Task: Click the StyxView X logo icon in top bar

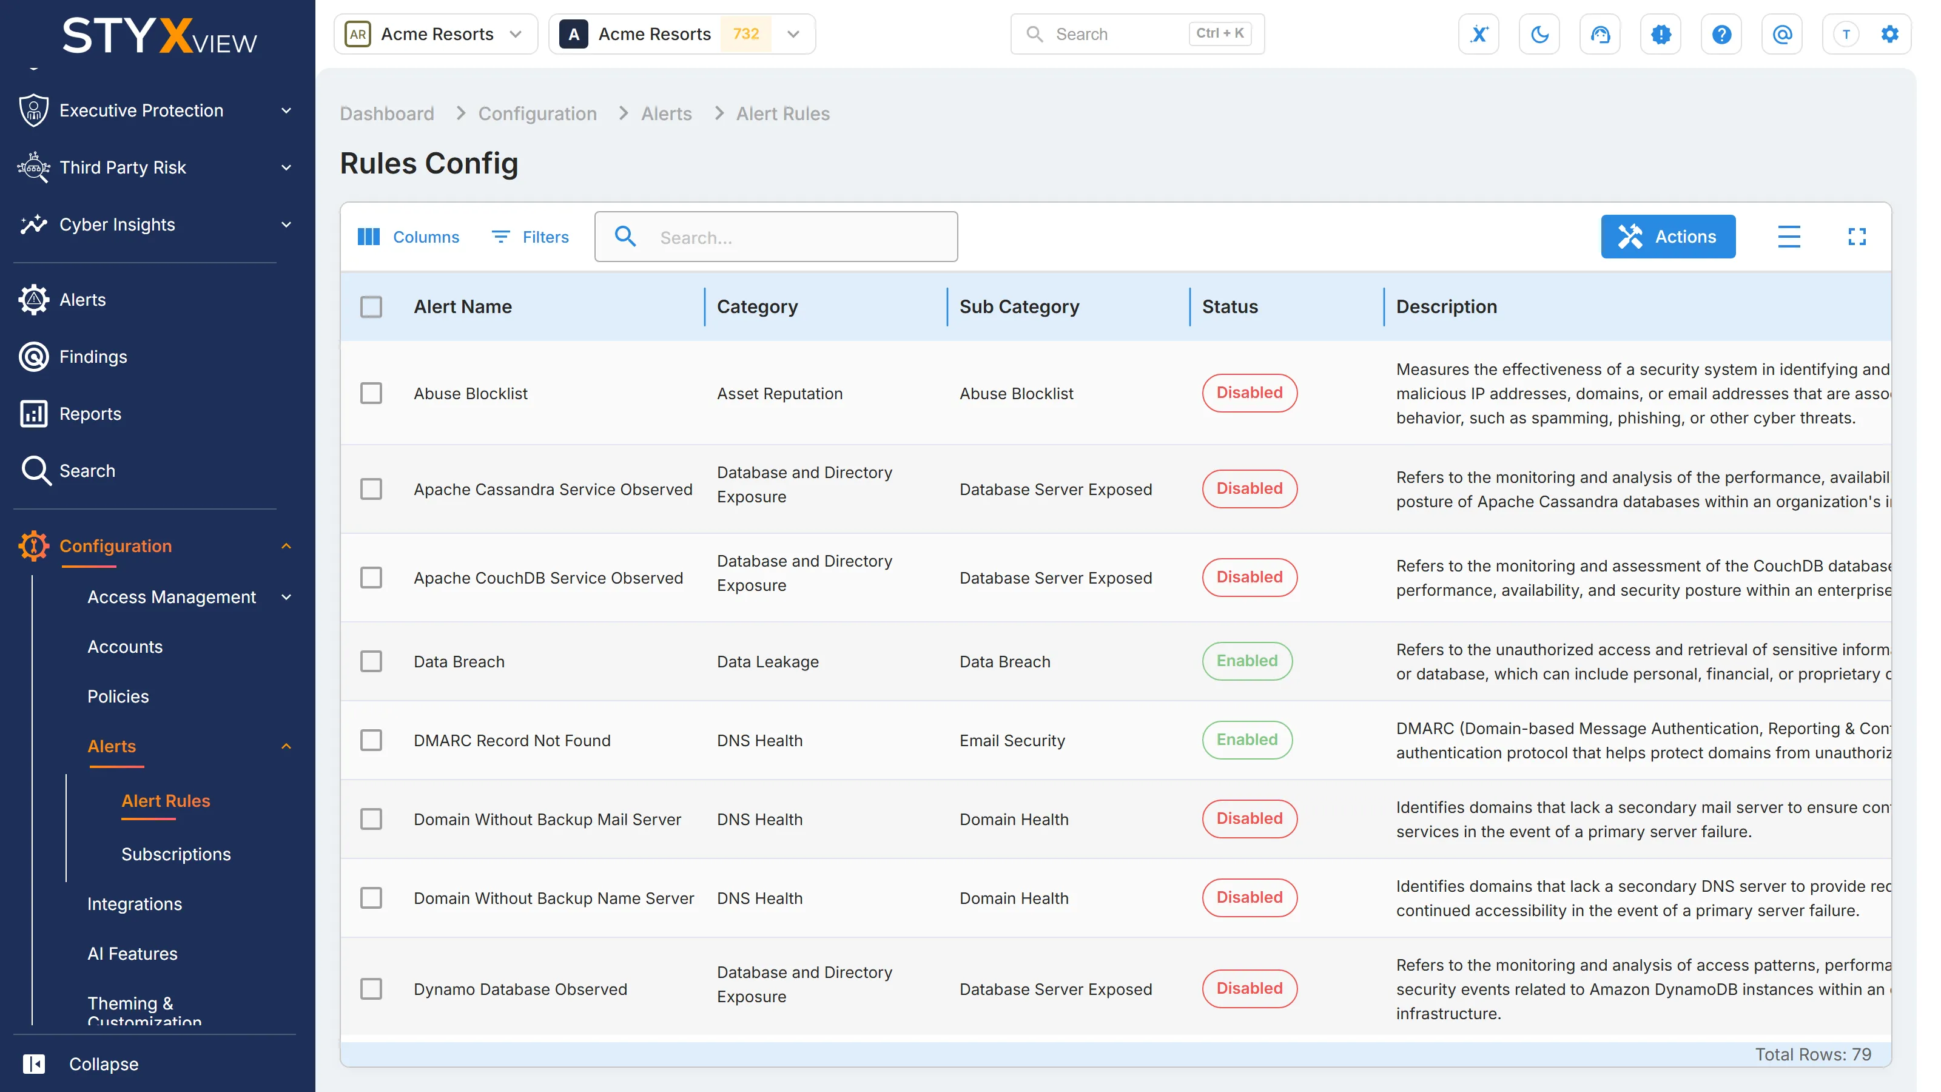Action: pyautogui.click(x=1478, y=34)
